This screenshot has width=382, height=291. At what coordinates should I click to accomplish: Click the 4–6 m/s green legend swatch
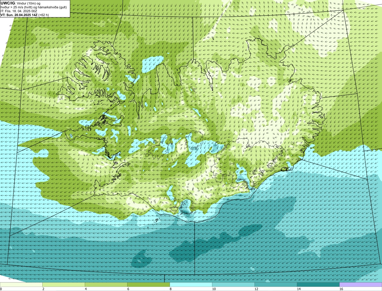(x=106, y=285)
